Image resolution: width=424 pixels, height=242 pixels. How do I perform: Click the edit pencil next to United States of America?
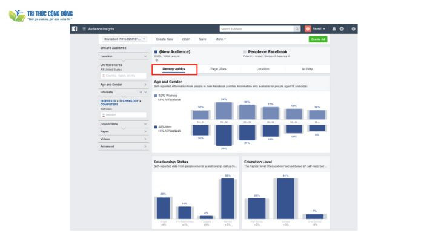coord(288,56)
